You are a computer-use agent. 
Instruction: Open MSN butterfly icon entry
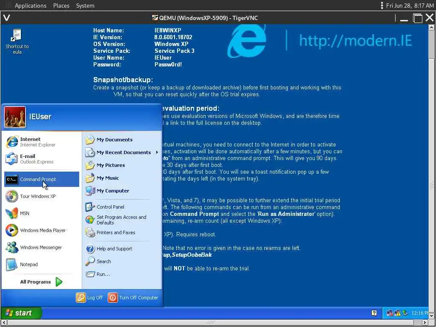41,213
